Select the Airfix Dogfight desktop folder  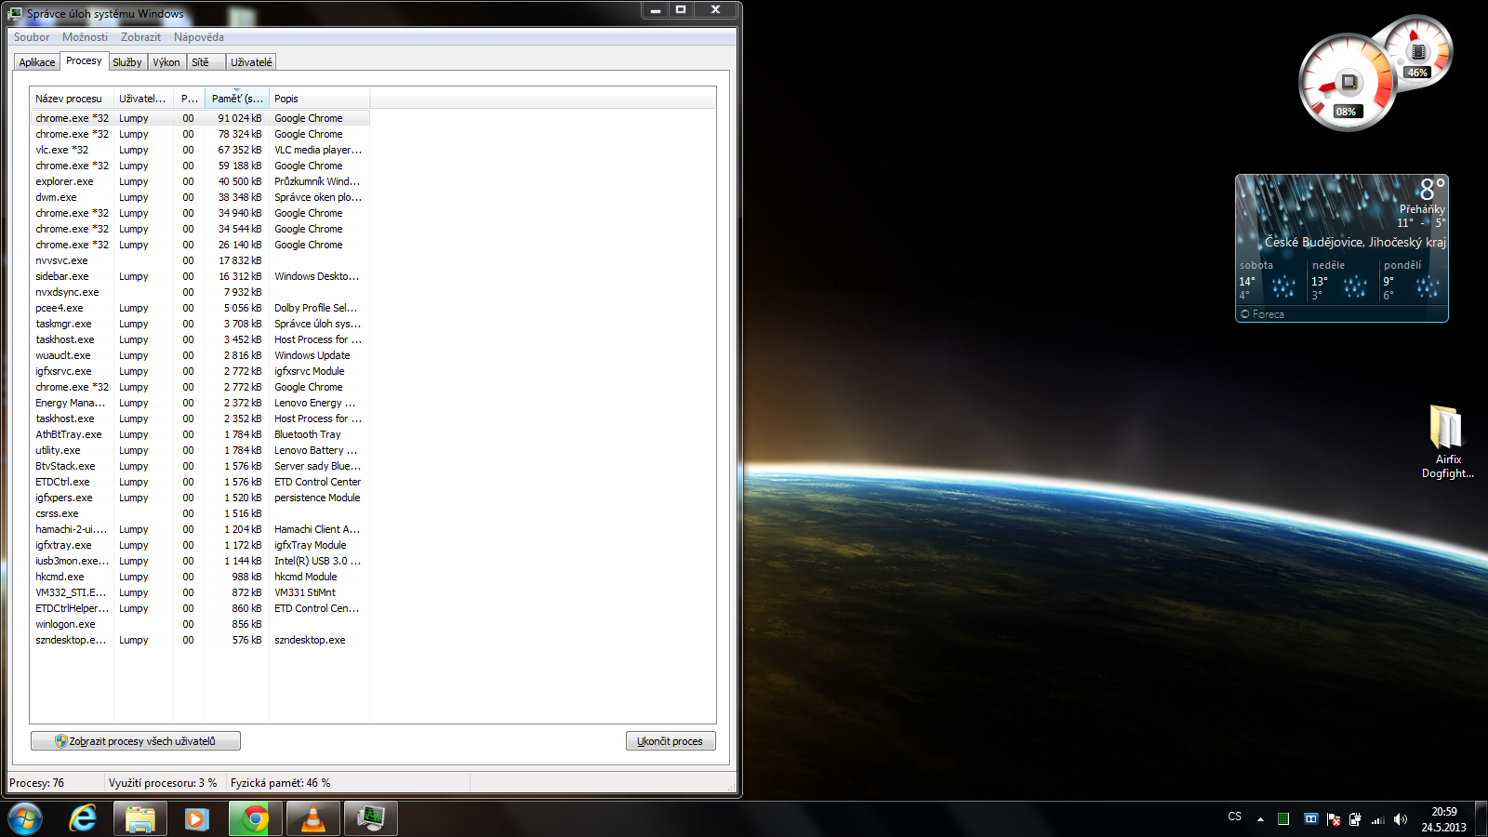(x=1447, y=442)
